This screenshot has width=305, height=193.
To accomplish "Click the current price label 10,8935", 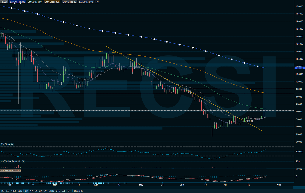I will coord(299,68).
